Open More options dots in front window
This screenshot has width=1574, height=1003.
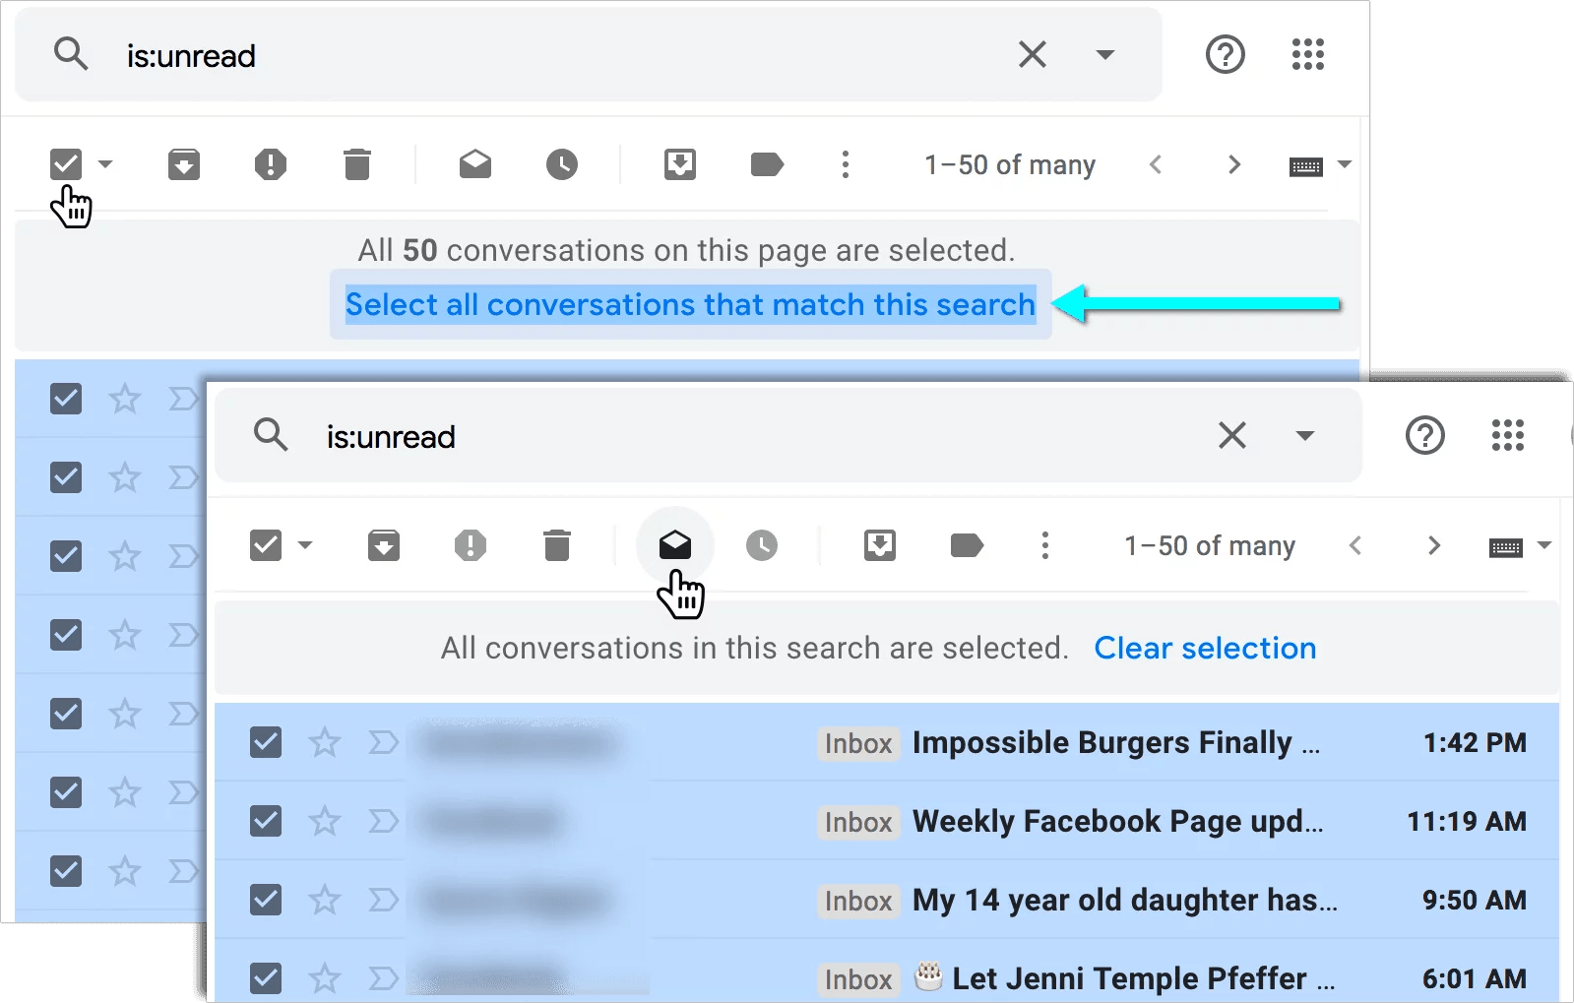(1045, 545)
